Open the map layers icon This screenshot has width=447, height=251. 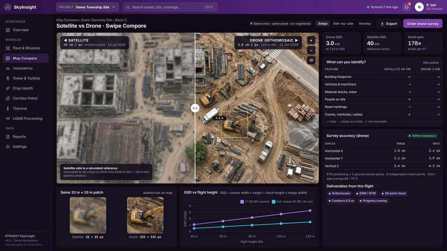click(311, 61)
